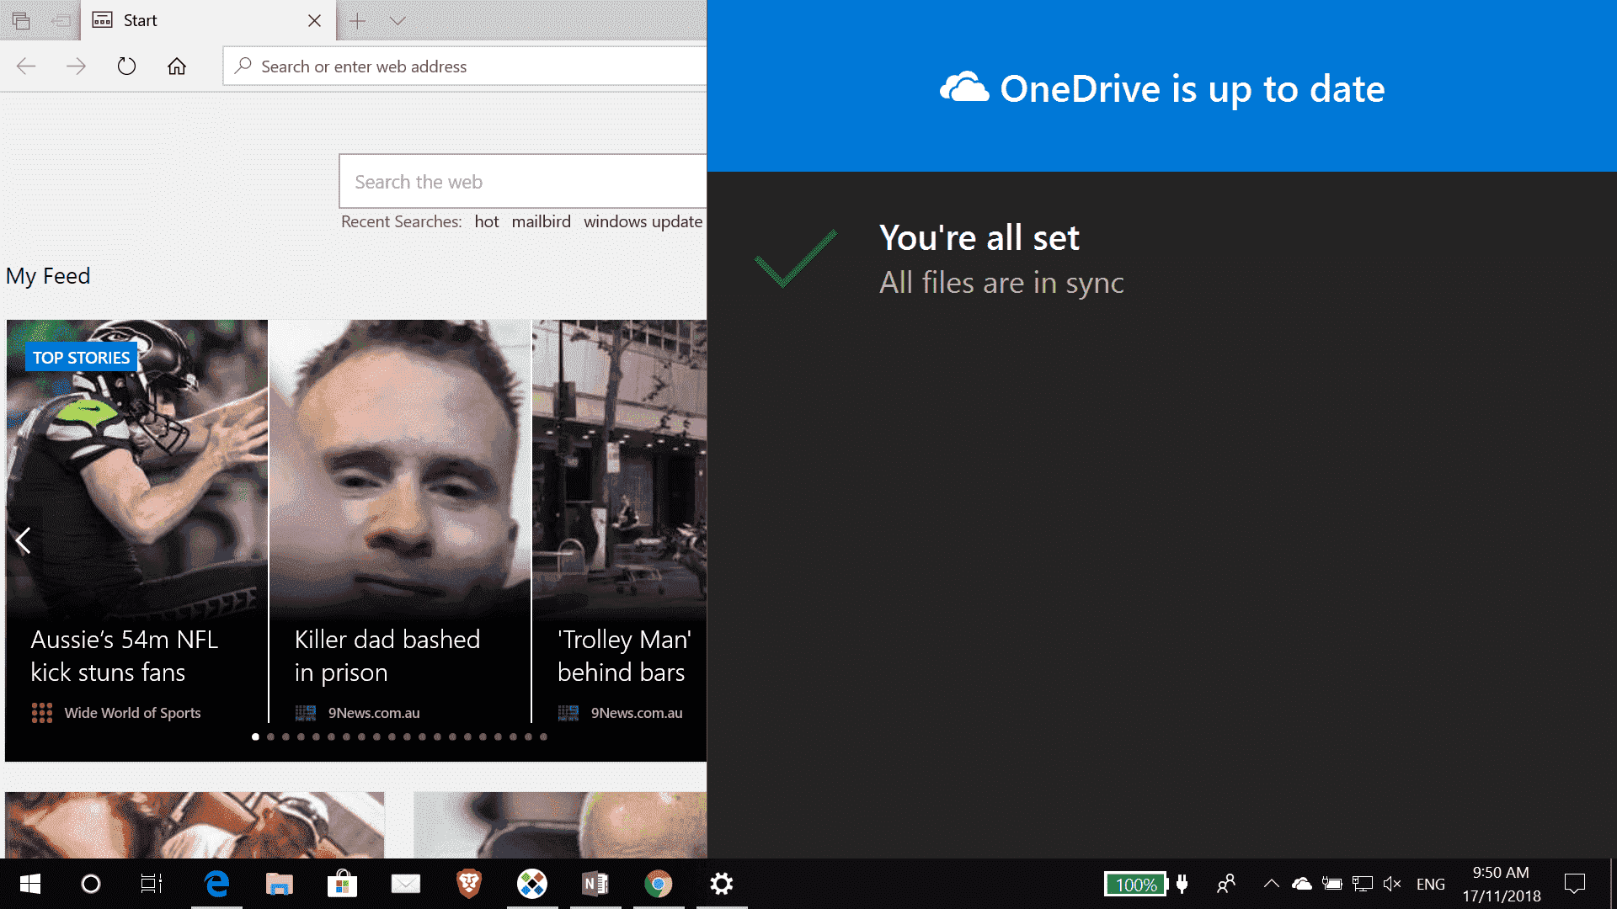Select the last carousel page dot
The width and height of the screenshot is (1617, 909).
[543, 736]
